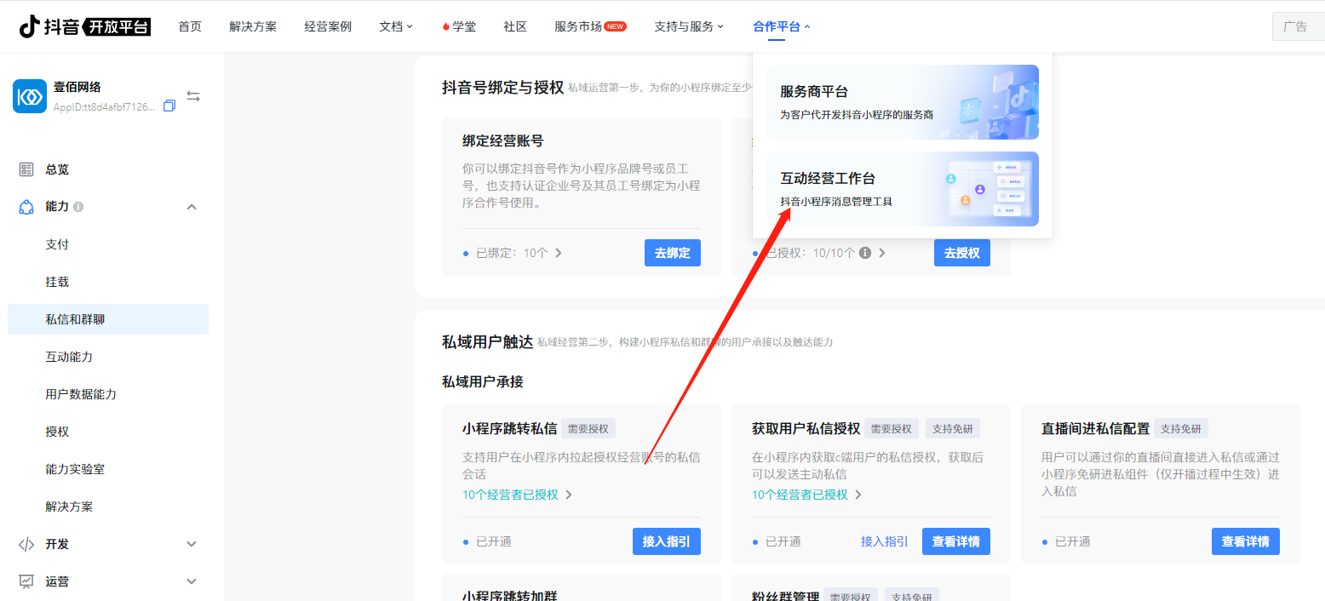Viewport: 1325px width, 601px height.
Task: Click 需要授权 tag on 小程序跳转私信
Action: point(588,428)
